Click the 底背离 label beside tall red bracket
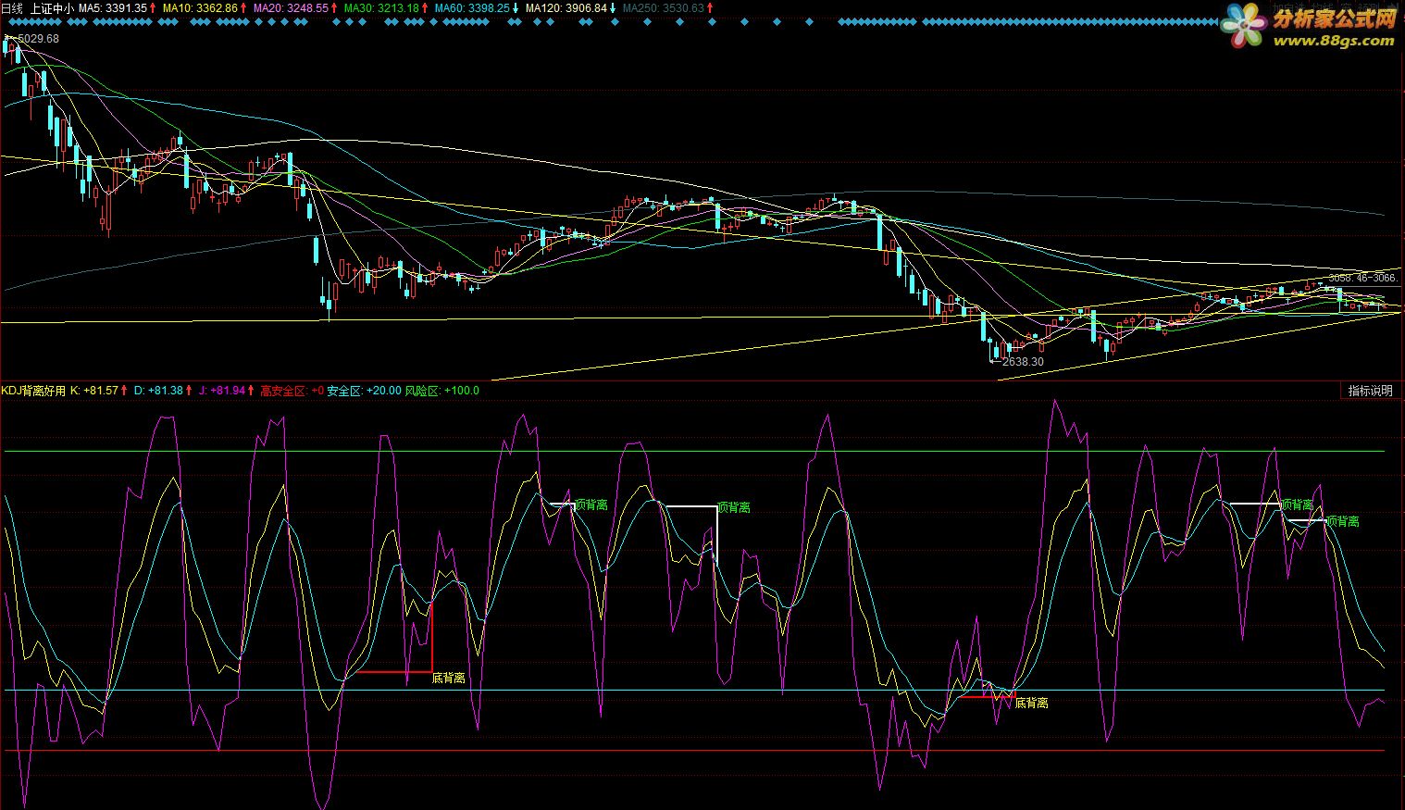This screenshot has width=1405, height=810. coord(449,678)
